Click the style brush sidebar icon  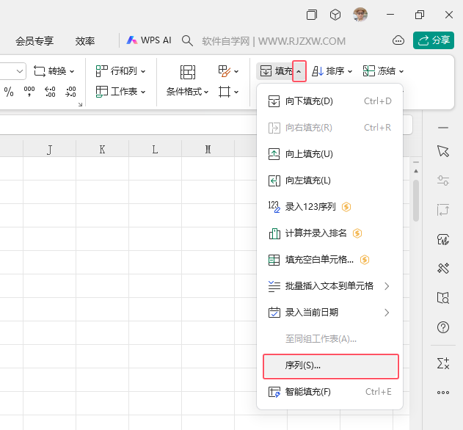[x=443, y=239]
